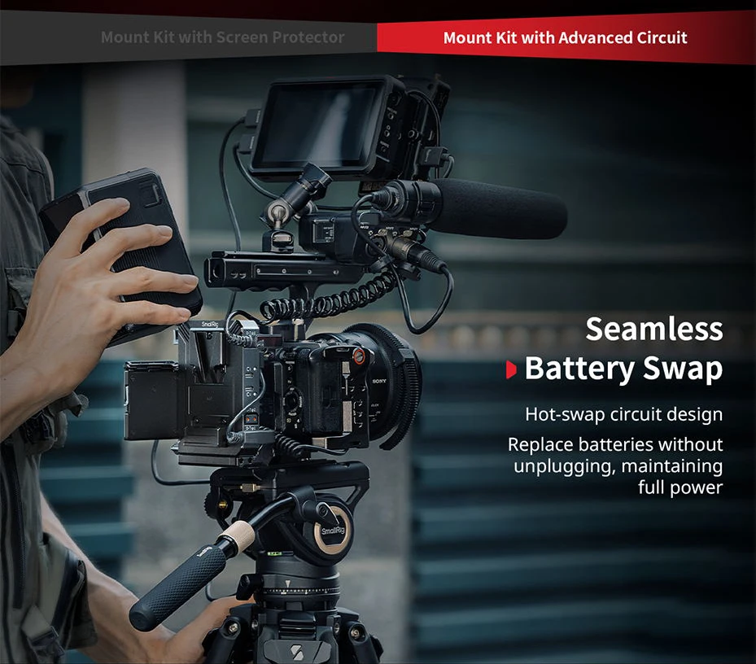Viewport: 756px width, 664px height.
Task: Switch to Mount Kit with Screen Protector tab
Action: (222, 37)
